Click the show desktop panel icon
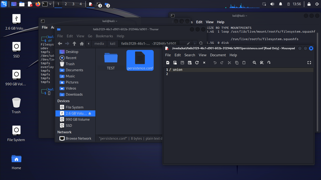This screenshot has height=180, width=321. (14, 4)
